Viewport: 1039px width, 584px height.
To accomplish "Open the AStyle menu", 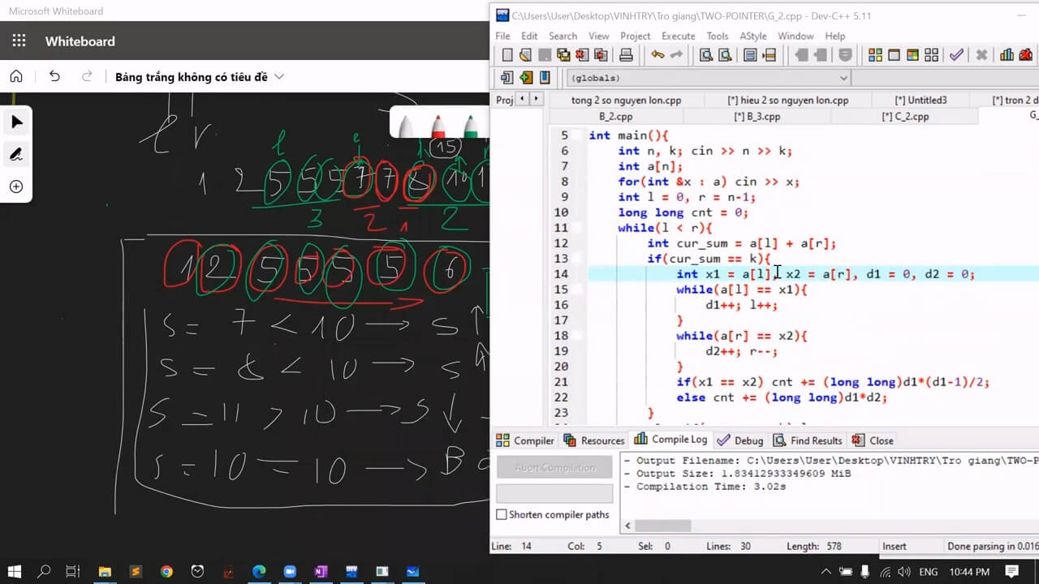I will pos(752,36).
